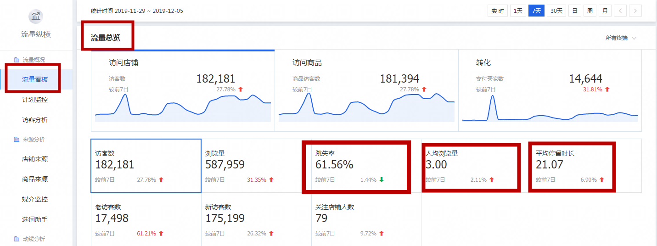Click the 61.56% 跳失率 value
The image size is (657, 246).
[334, 165]
